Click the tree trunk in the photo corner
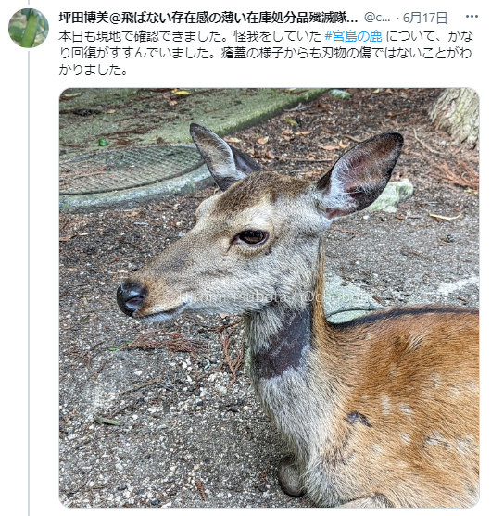 click(456, 114)
